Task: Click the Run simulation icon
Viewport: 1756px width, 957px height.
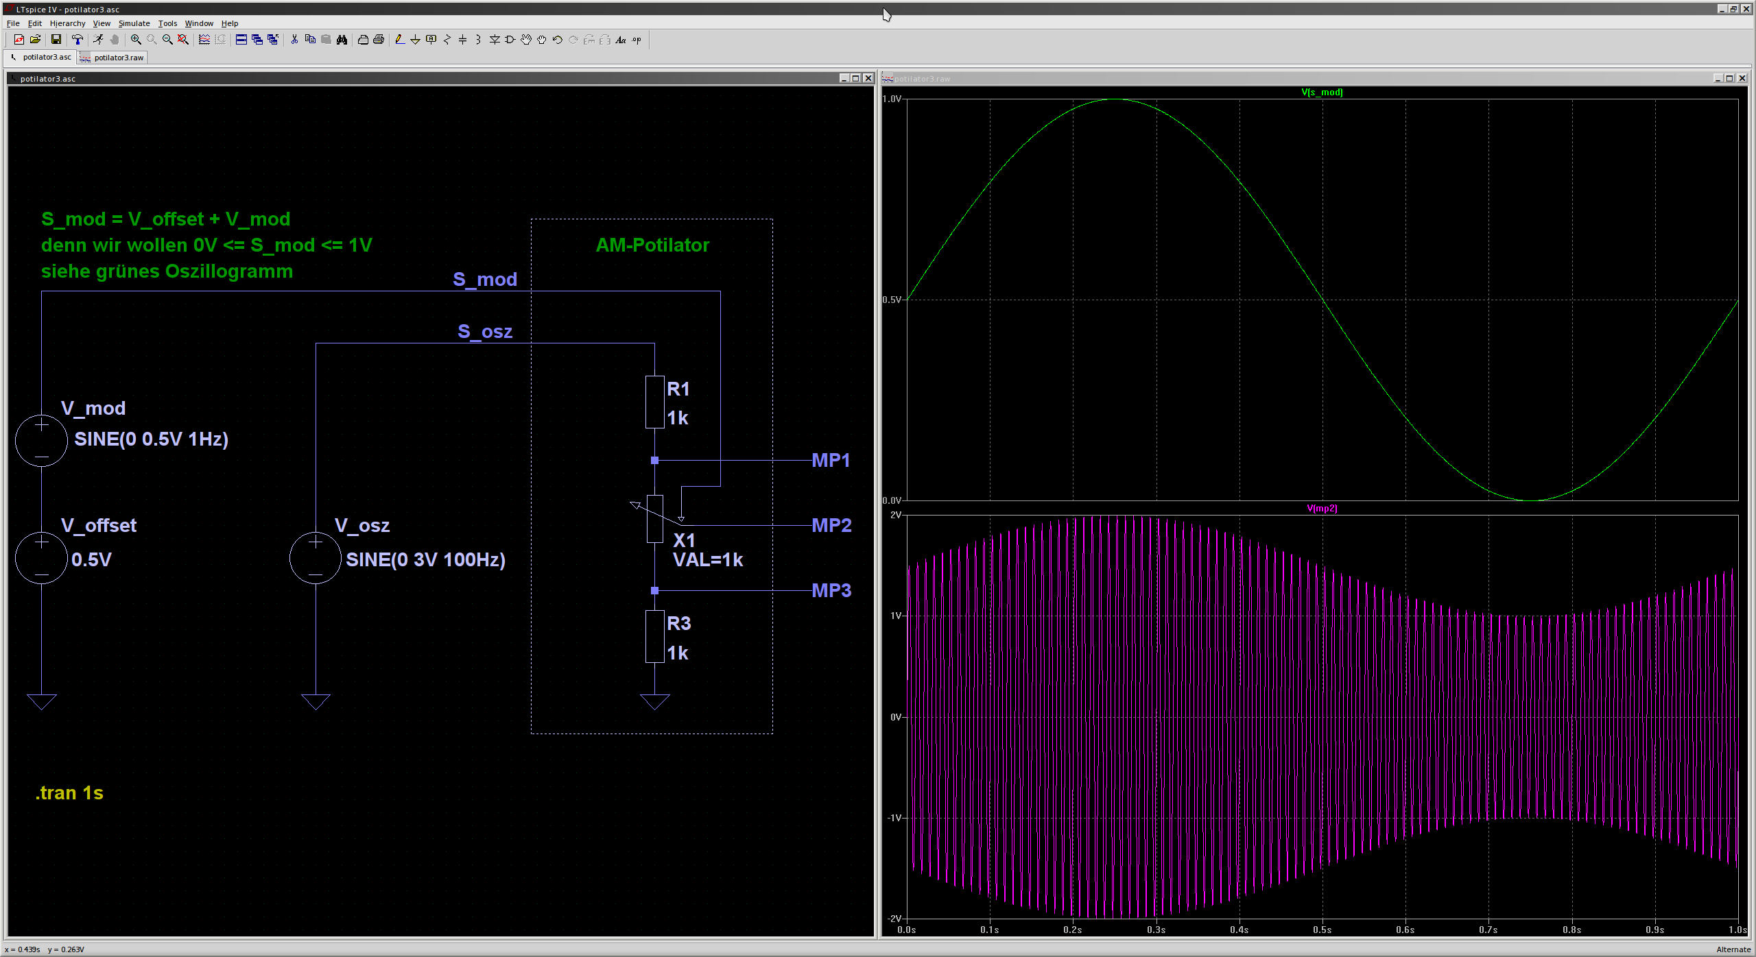Action: [98, 40]
